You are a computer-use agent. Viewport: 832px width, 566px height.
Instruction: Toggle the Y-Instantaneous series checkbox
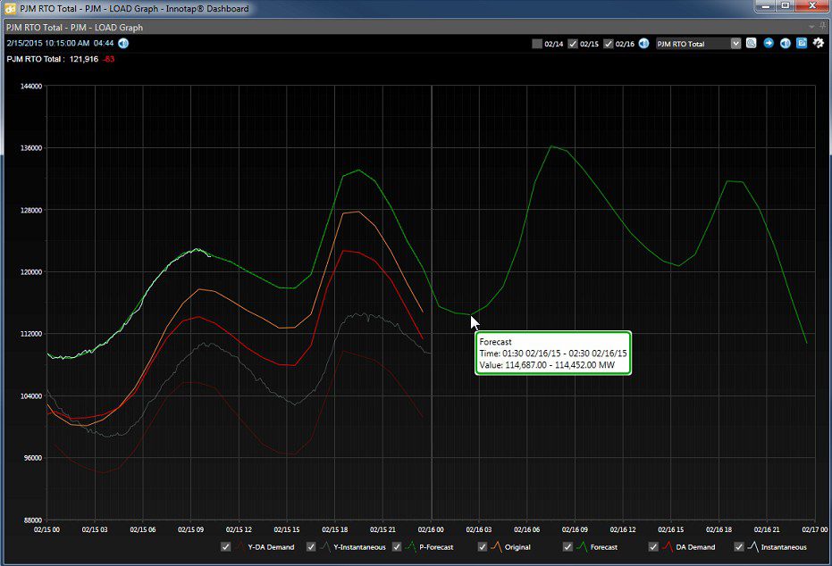click(311, 547)
